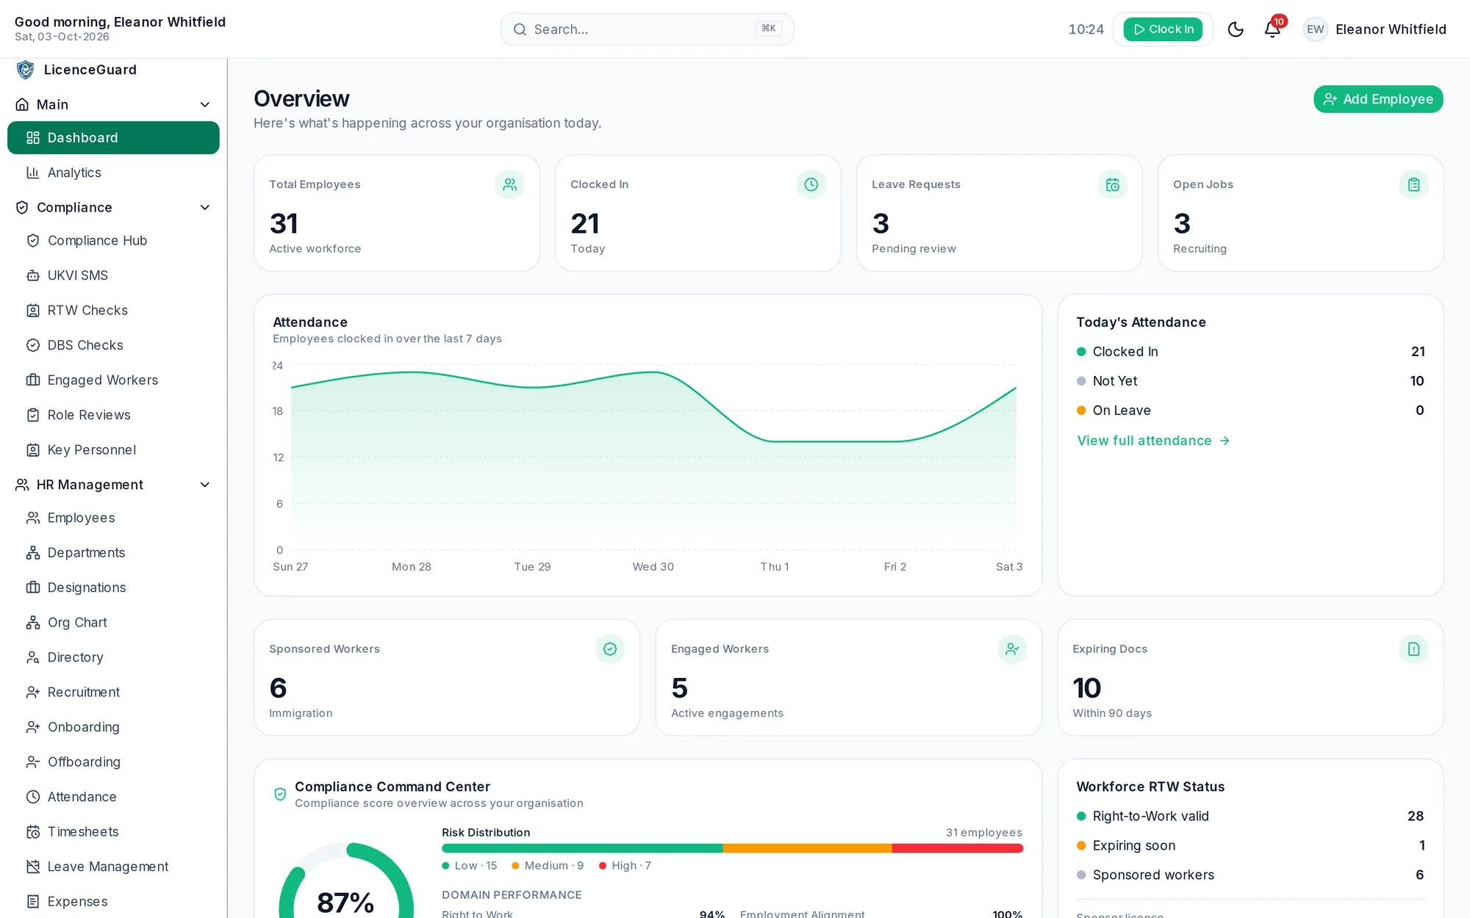Image resolution: width=1470 pixels, height=918 pixels.
Task: Click the Total Employees people icon
Action: tap(509, 184)
